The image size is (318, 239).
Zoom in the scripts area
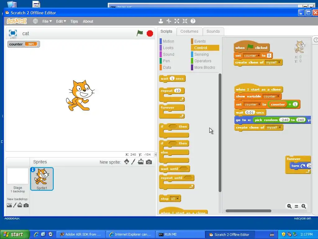[x=304, y=206]
